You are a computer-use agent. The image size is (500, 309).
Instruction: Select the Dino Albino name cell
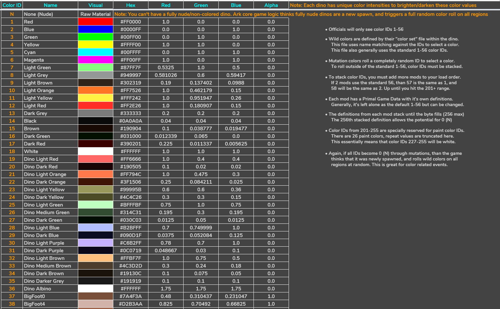pyautogui.click(x=50, y=288)
